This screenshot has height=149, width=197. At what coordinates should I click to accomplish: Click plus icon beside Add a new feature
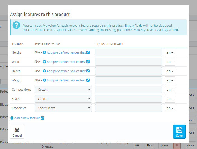pyautogui.click(x=12, y=118)
